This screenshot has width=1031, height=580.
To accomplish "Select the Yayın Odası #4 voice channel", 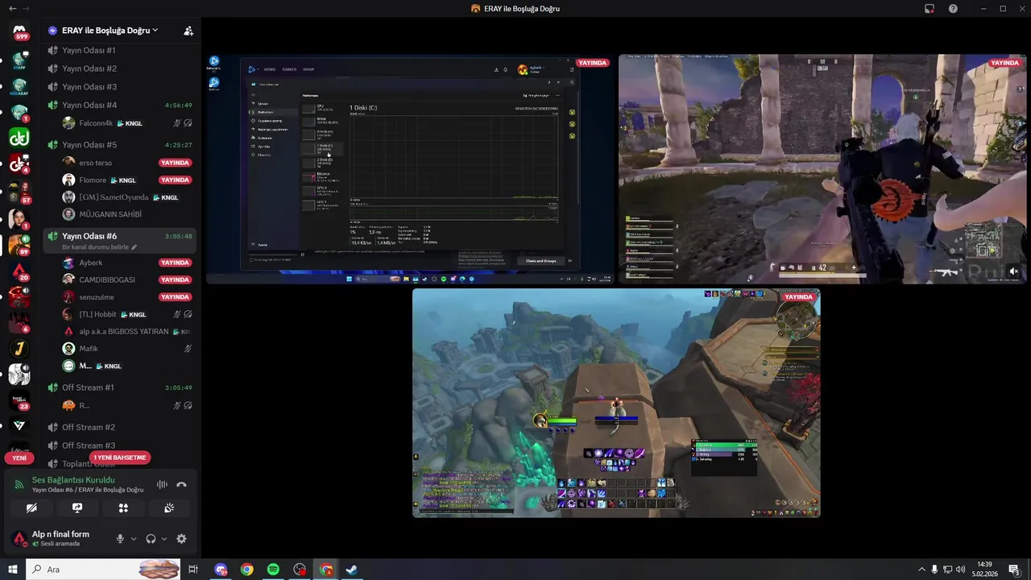I will pyautogui.click(x=118, y=106).
